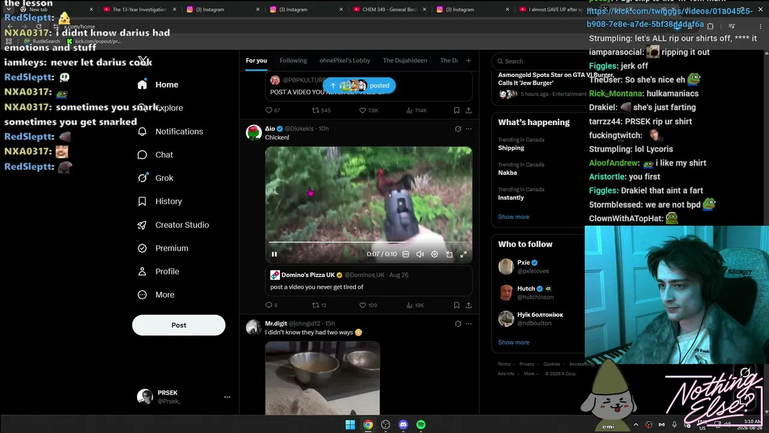Open the Privacy footer link
This screenshot has height=433, width=769.
click(527, 364)
